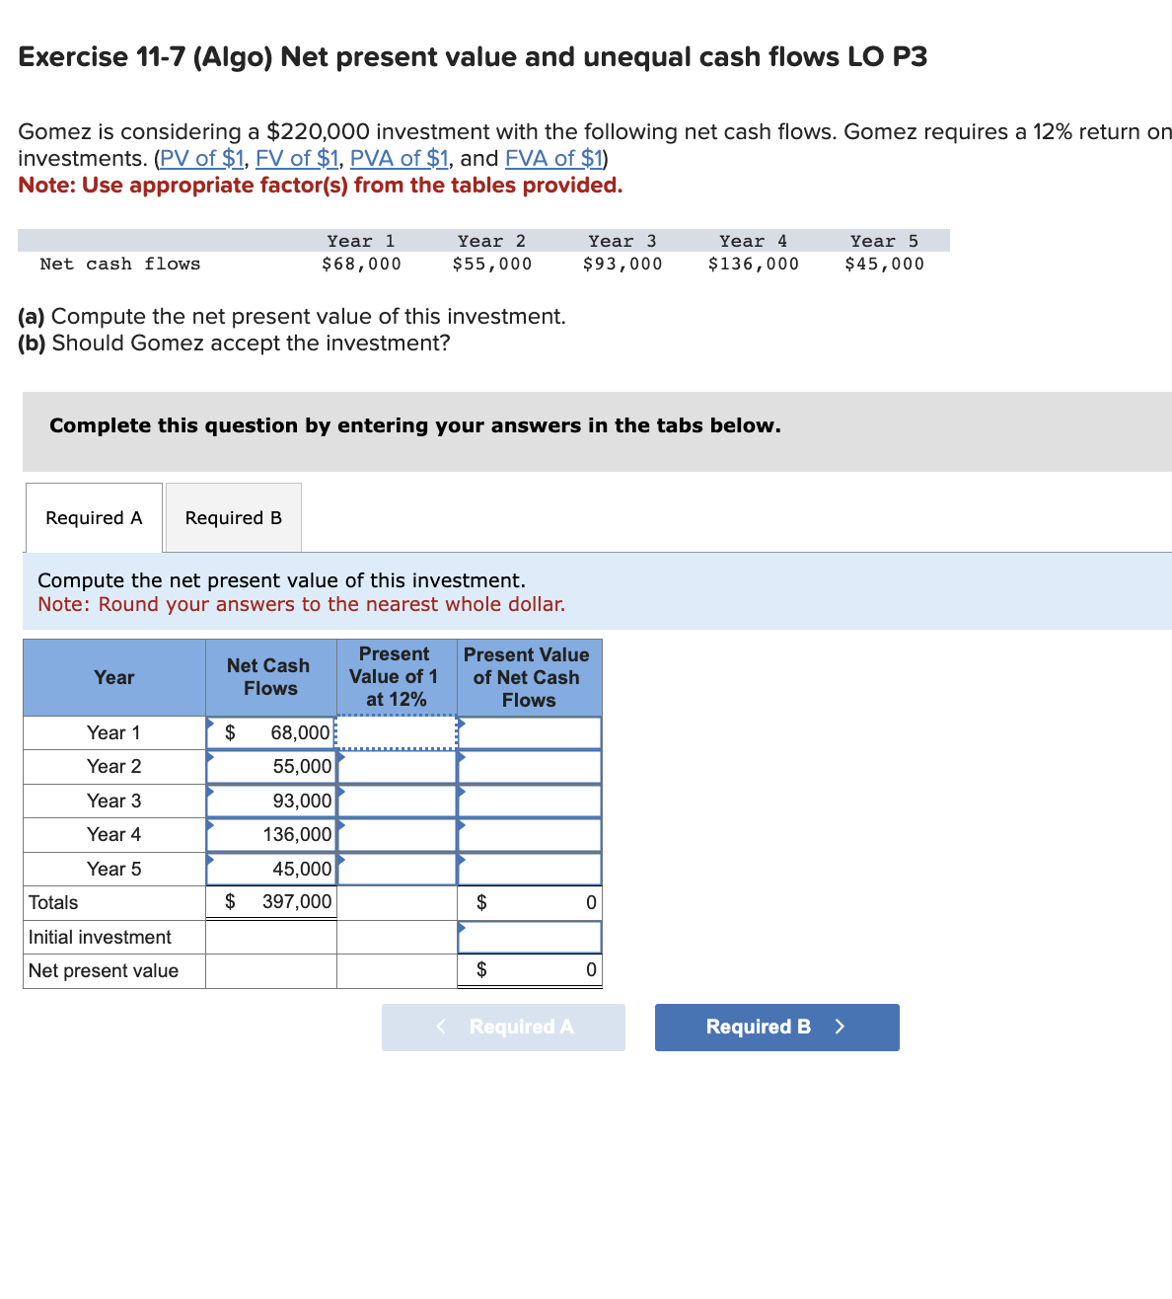Switch to the Required A tab
Screen dimensions: 1172x1299
point(94,517)
